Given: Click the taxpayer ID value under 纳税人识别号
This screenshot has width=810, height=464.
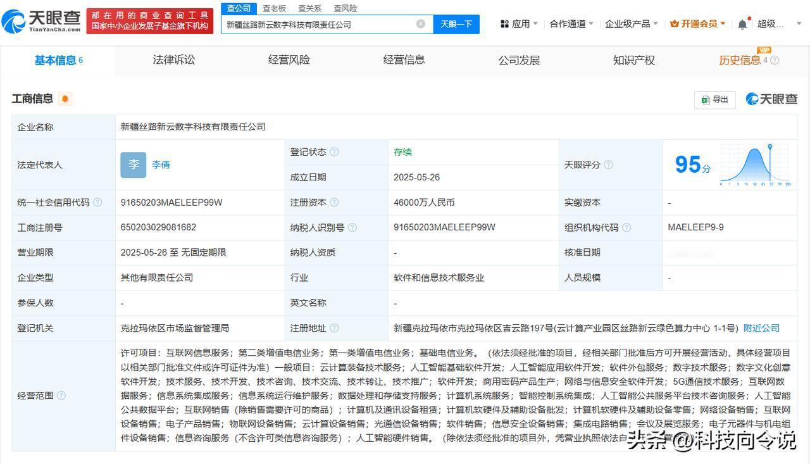Looking at the screenshot, I should (444, 227).
